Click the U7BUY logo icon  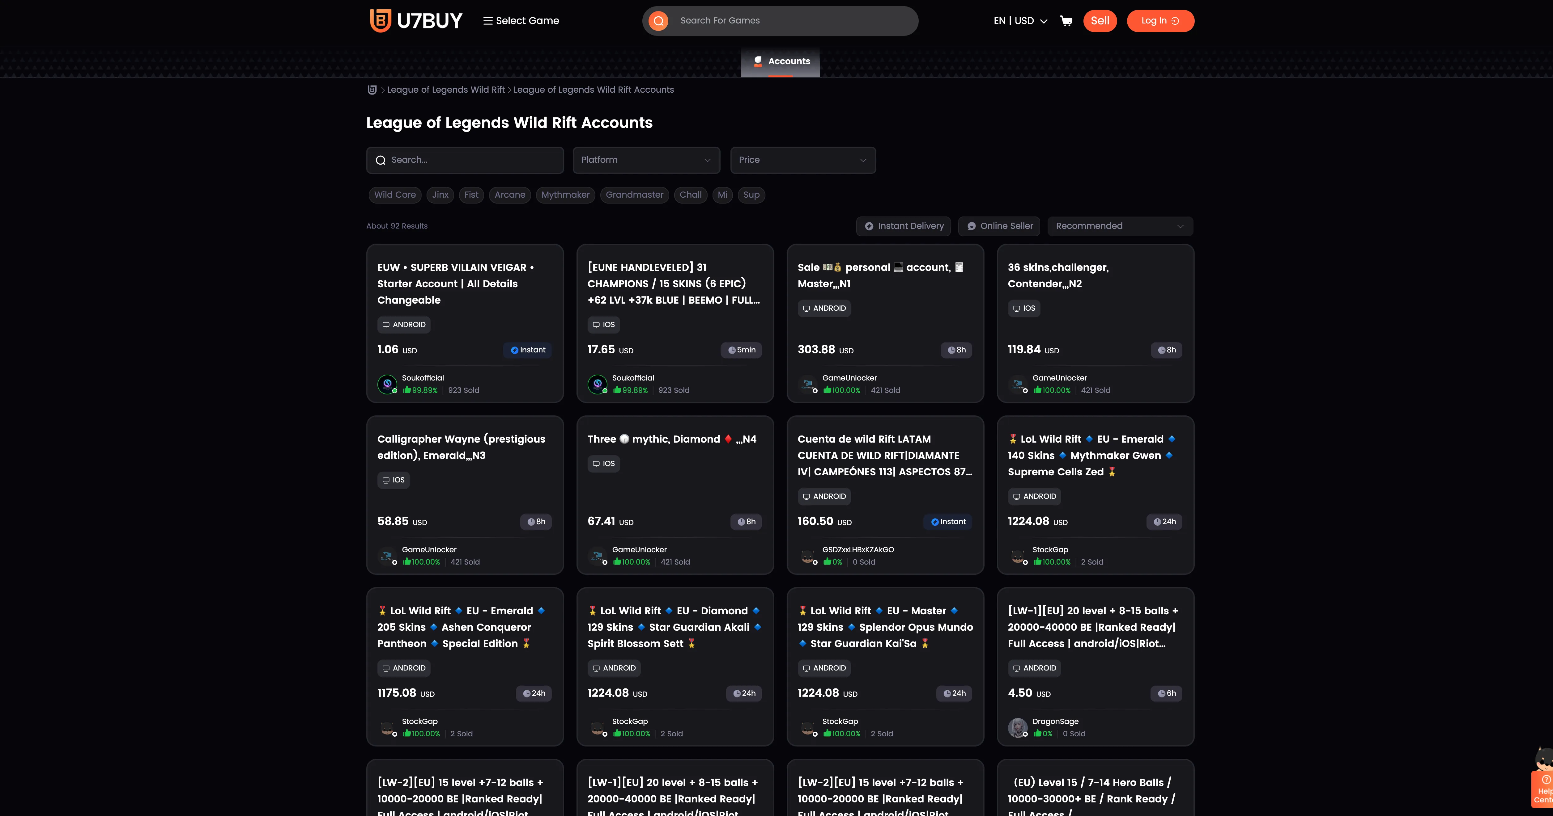coord(381,20)
